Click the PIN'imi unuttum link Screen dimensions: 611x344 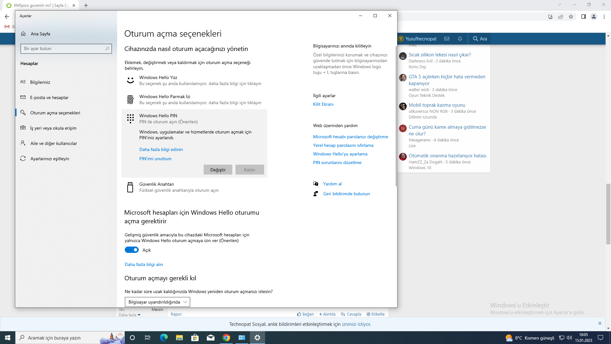click(155, 159)
